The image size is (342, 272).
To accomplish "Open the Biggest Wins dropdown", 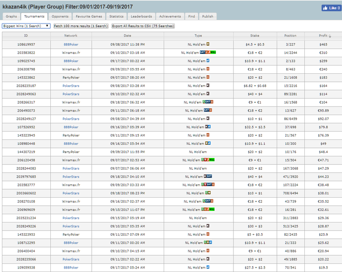I will tap(26, 26).
